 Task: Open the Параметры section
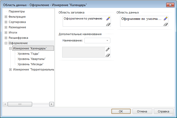point(17,11)
